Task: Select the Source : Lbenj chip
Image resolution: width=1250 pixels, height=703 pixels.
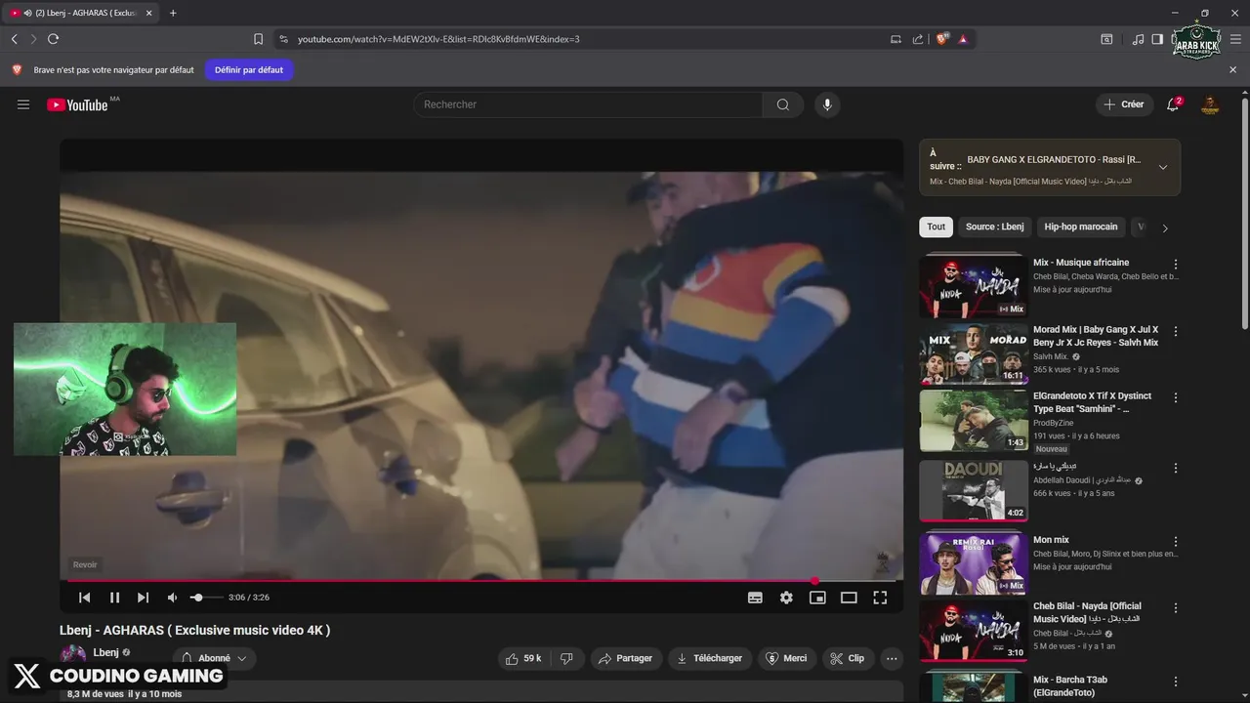Action: click(x=994, y=227)
